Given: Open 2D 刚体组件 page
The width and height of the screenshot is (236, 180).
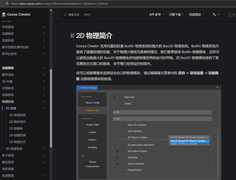Looking at the screenshot, I should (x=17, y=122).
